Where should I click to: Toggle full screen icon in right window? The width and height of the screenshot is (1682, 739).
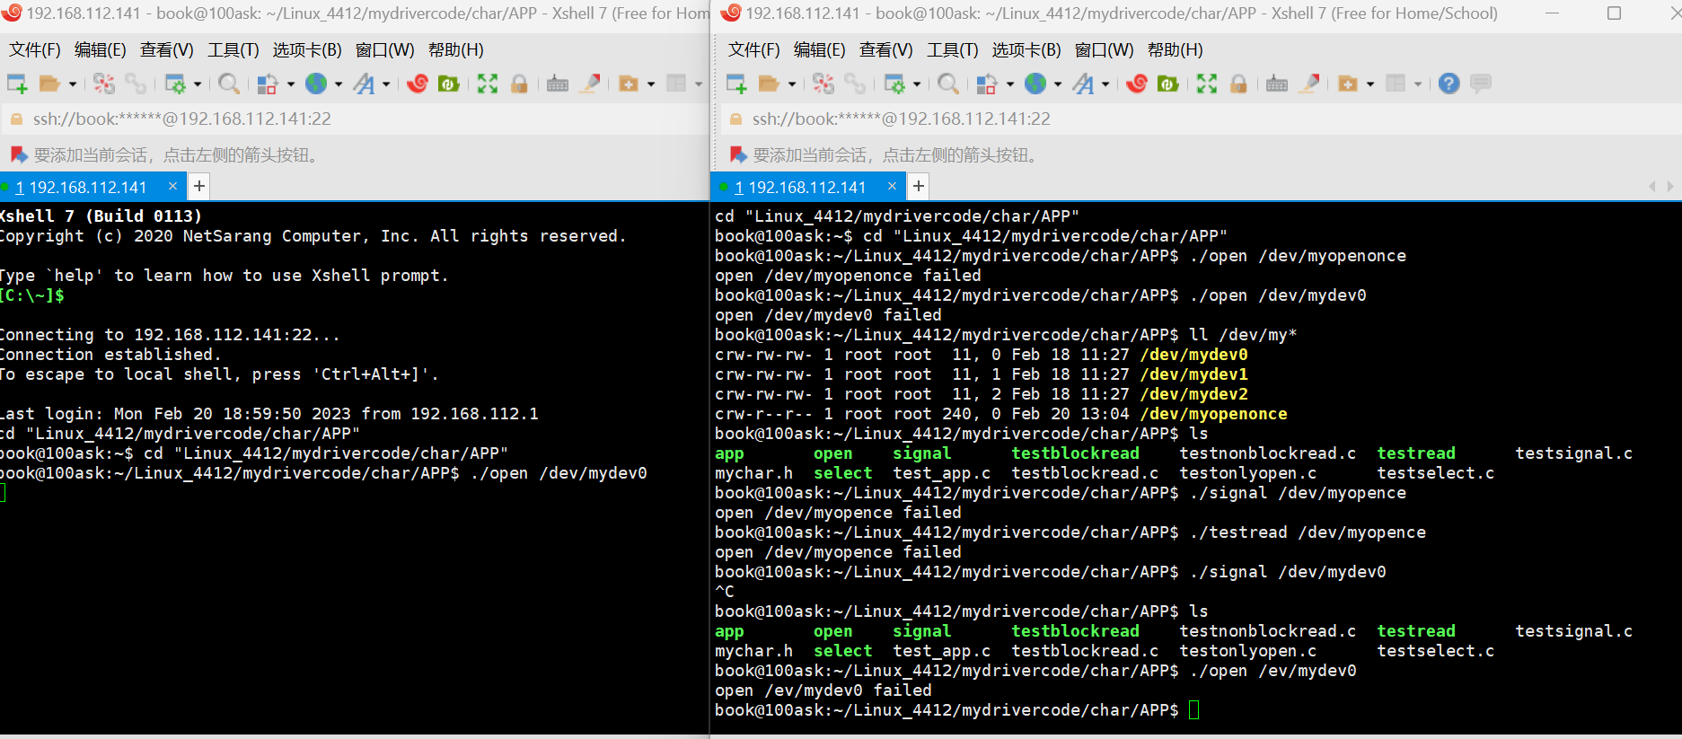1207,84
